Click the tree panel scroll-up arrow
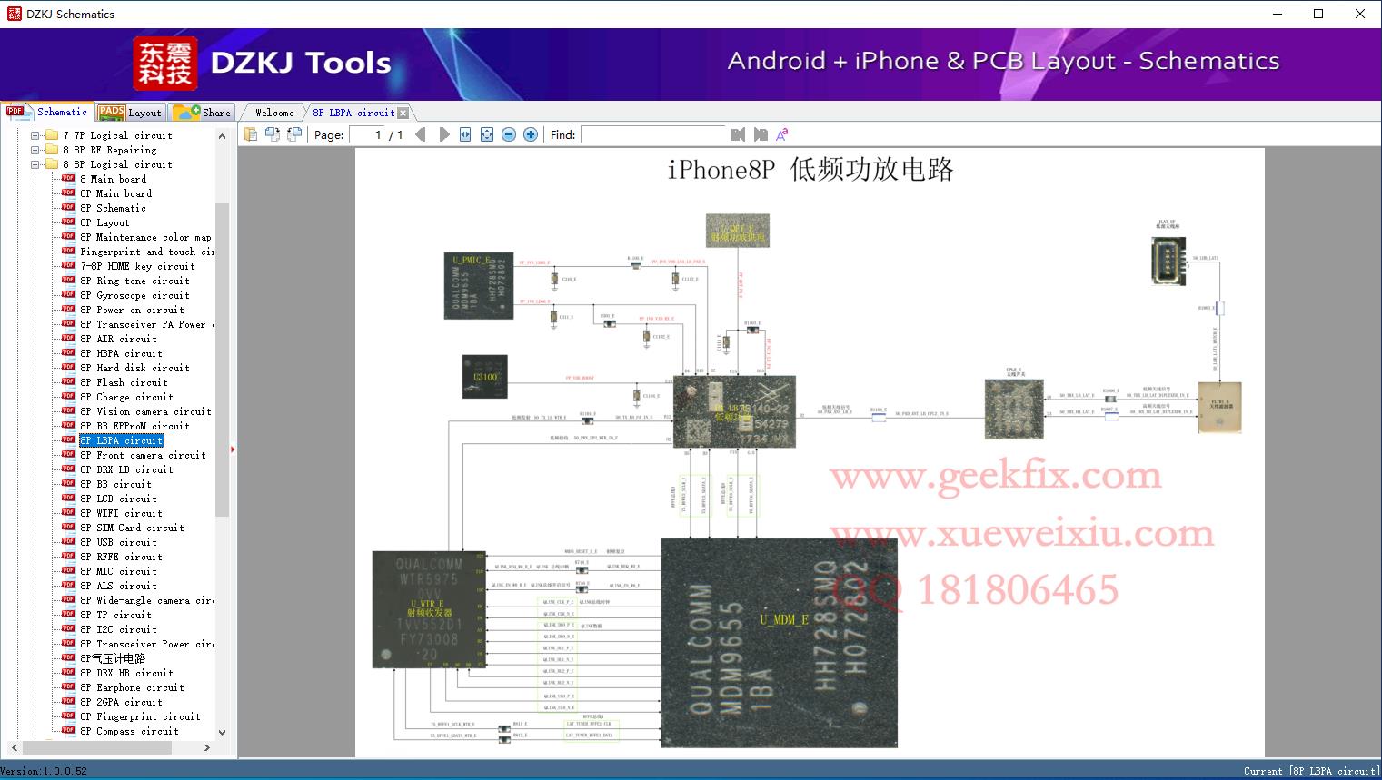The image size is (1382, 780). tap(222, 135)
